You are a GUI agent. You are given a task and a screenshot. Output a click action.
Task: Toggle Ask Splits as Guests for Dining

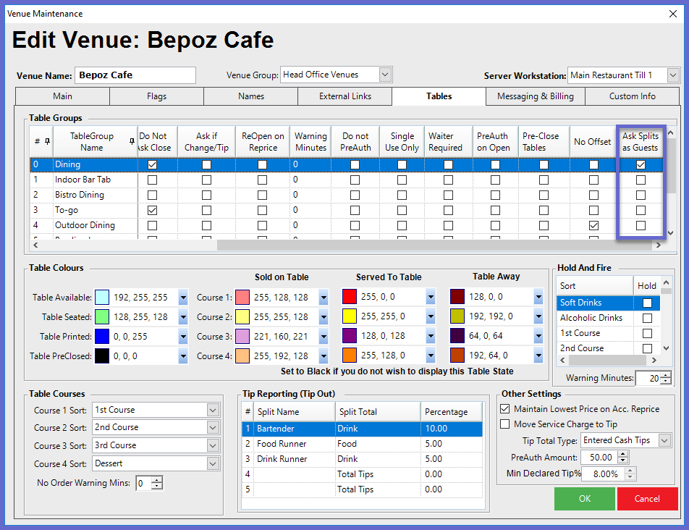[641, 165]
